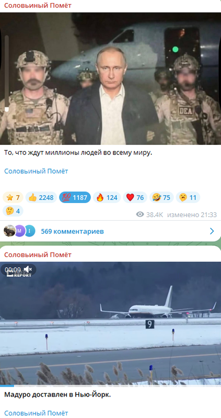Click the thinking face reaction with 4

click(13, 211)
